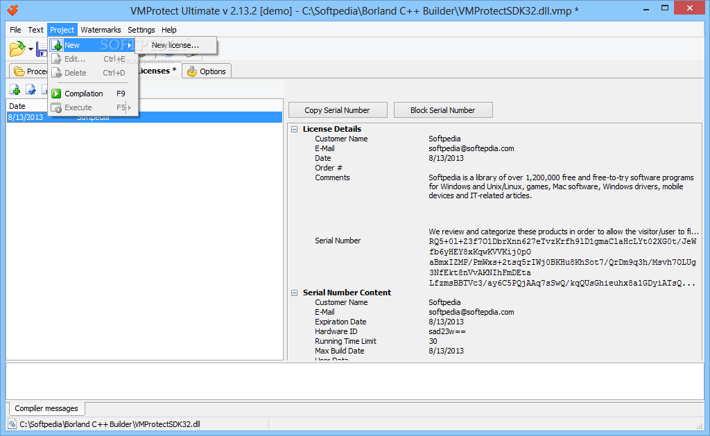Minimize the VMProtect window
This screenshot has width=710, height=436.
[646, 8]
